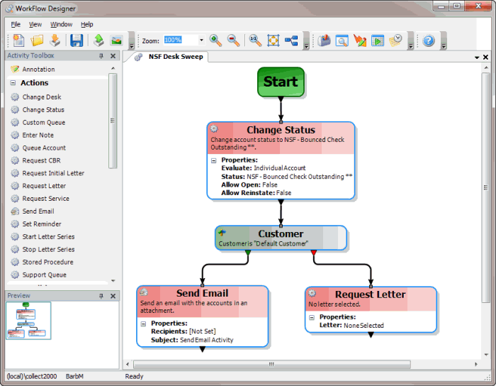Click the Zoom In magnifier icon

click(215, 40)
